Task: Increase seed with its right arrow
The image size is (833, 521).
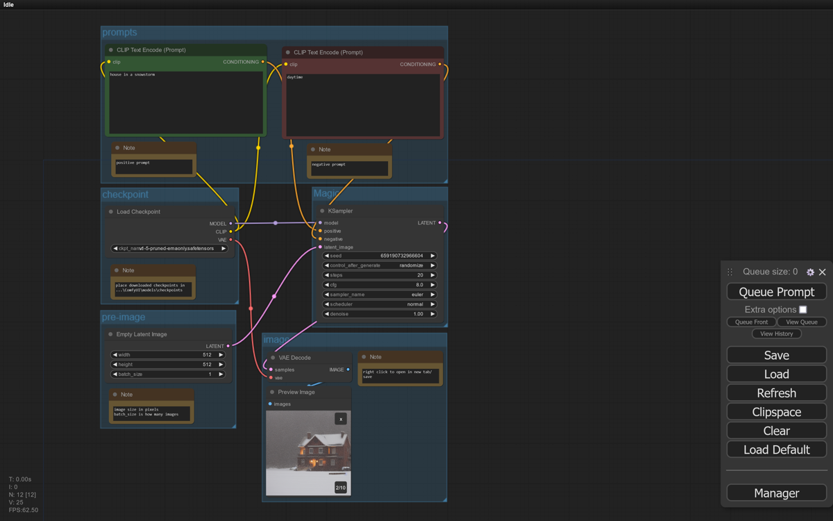Action: pyautogui.click(x=432, y=256)
